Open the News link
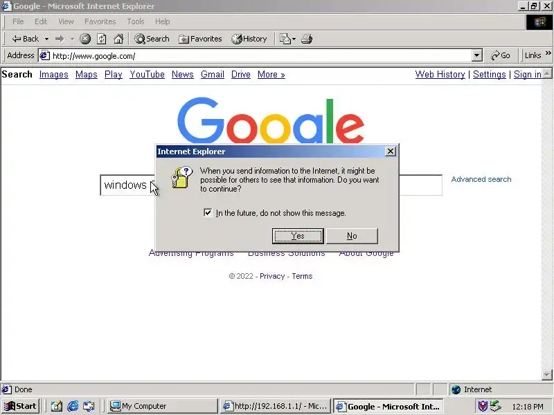 [183, 75]
